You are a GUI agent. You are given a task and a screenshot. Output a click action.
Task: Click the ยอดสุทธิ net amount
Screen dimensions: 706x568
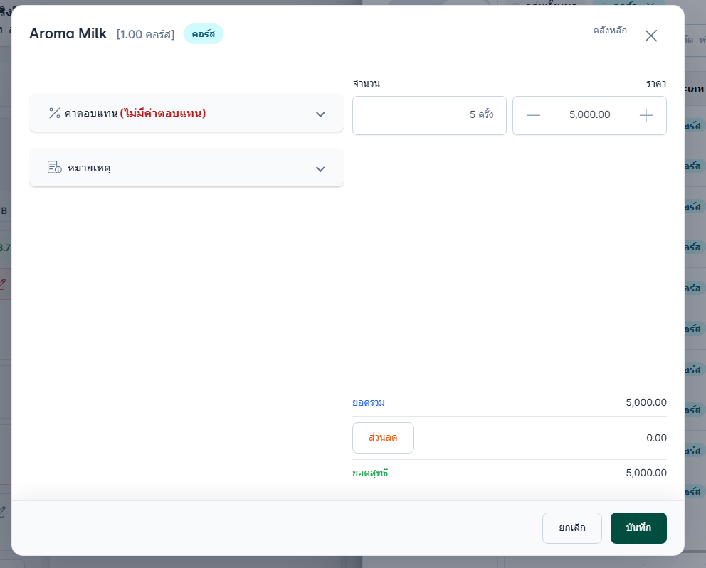click(646, 473)
